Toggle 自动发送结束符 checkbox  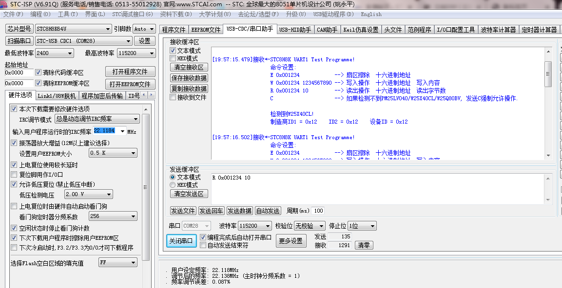click(203, 245)
